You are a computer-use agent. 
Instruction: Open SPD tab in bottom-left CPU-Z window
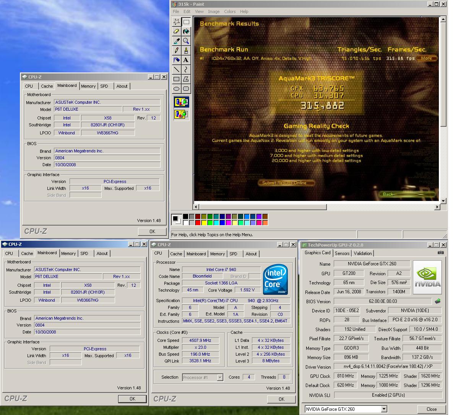(x=84, y=253)
